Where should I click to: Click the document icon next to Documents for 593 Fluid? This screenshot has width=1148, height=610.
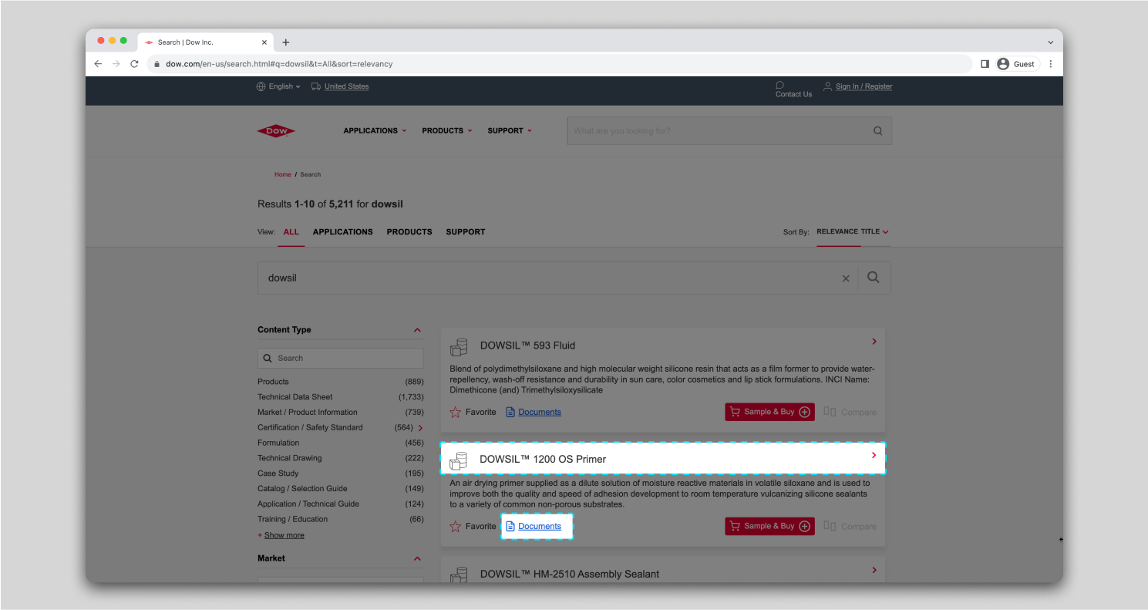coord(510,412)
